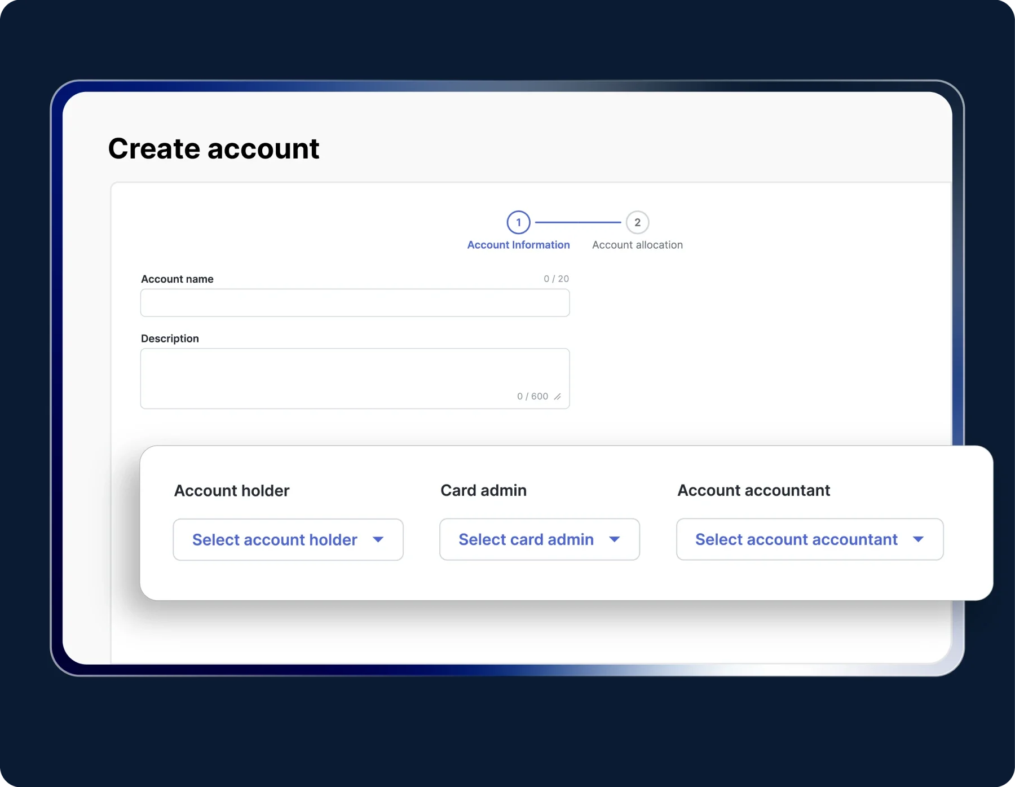Click the Account holder heading
Screen dimensions: 1015x787
(x=232, y=491)
